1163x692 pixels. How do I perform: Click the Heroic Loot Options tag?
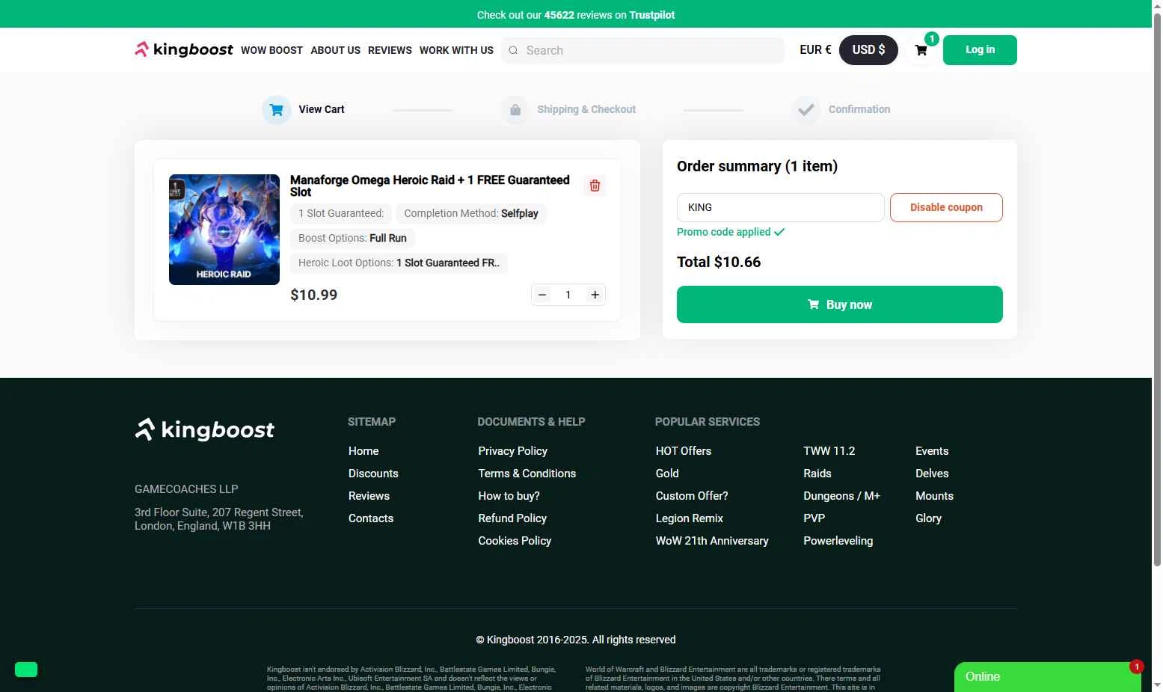pos(399,263)
